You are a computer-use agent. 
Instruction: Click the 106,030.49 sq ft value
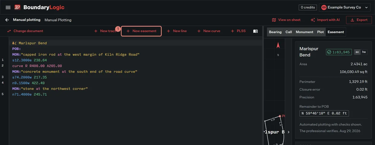(354, 72)
